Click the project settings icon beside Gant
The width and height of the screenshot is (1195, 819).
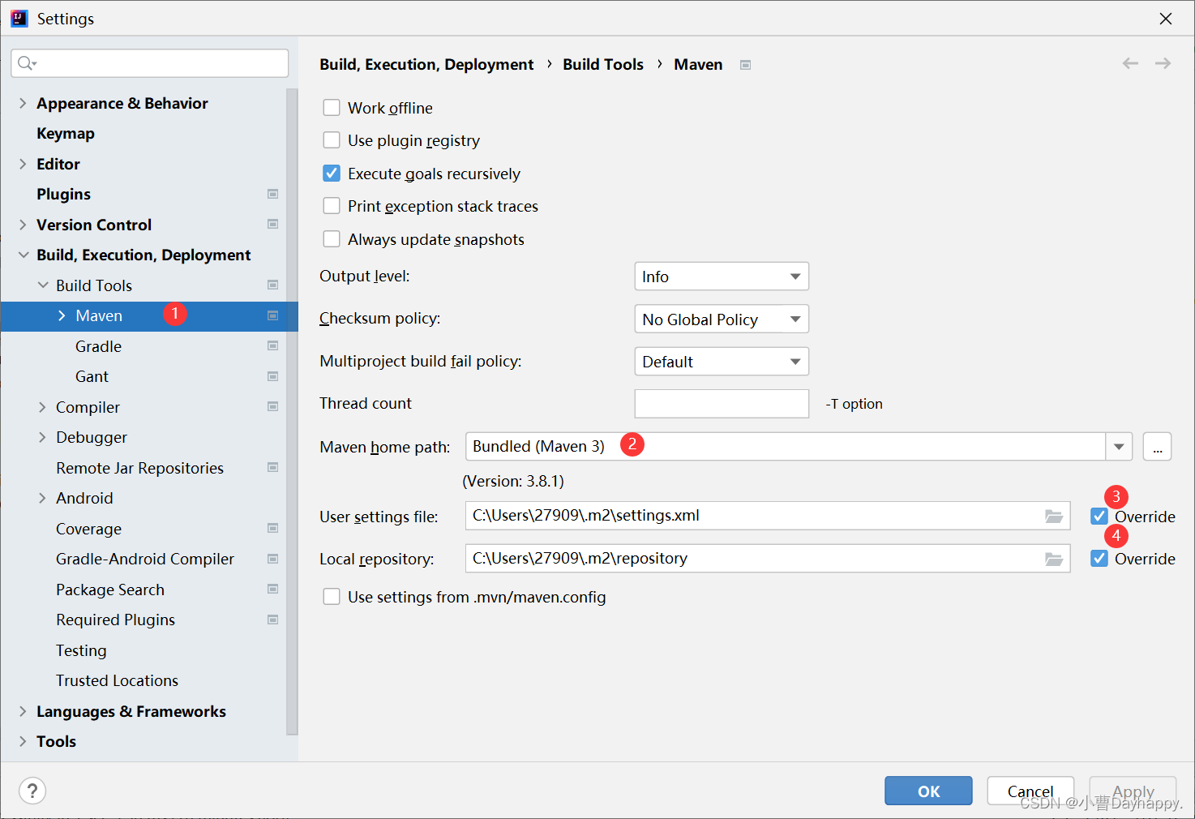coord(273,376)
